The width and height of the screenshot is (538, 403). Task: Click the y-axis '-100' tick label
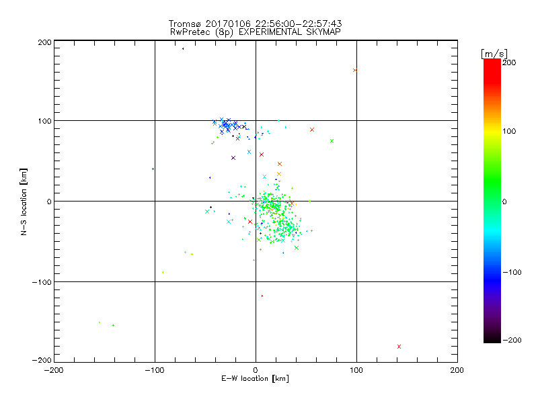pos(42,282)
